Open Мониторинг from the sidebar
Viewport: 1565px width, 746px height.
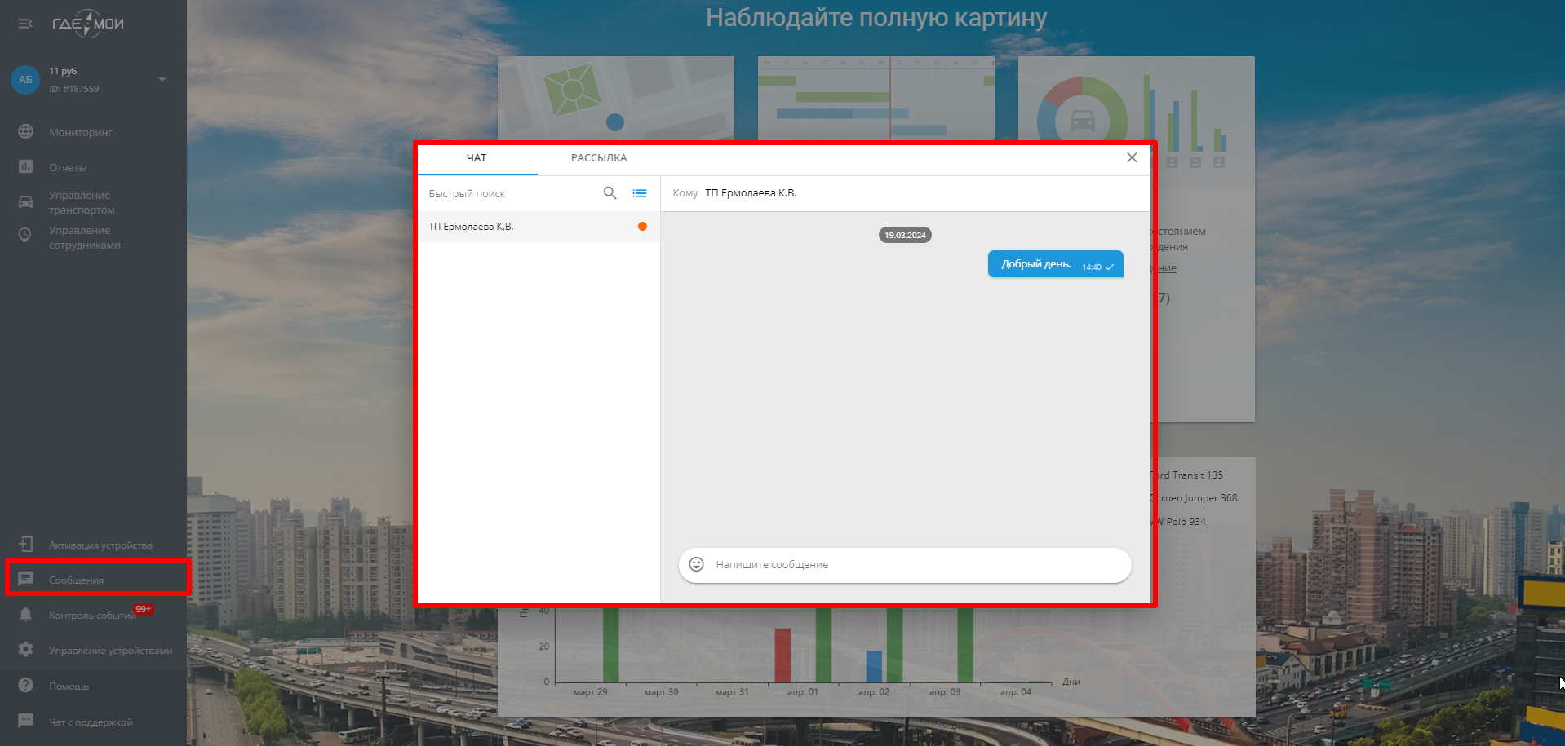[x=80, y=132]
